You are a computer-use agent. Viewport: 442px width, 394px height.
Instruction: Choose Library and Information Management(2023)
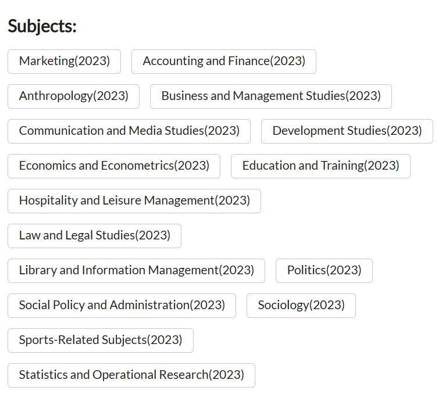[x=136, y=271]
